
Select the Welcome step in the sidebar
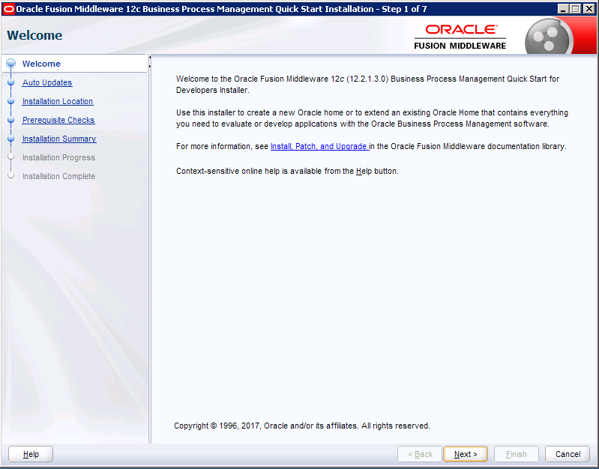click(x=41, y=64)
